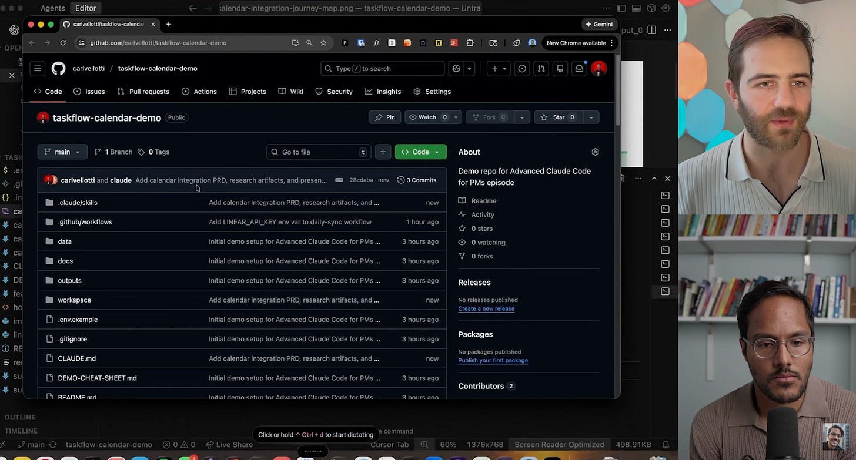Viewport: 856px width, 460px height.
Task: Open the 1 Branch link
Action: click(113, 152)
